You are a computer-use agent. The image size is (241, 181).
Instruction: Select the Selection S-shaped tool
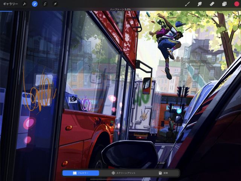tap(45, 4)
